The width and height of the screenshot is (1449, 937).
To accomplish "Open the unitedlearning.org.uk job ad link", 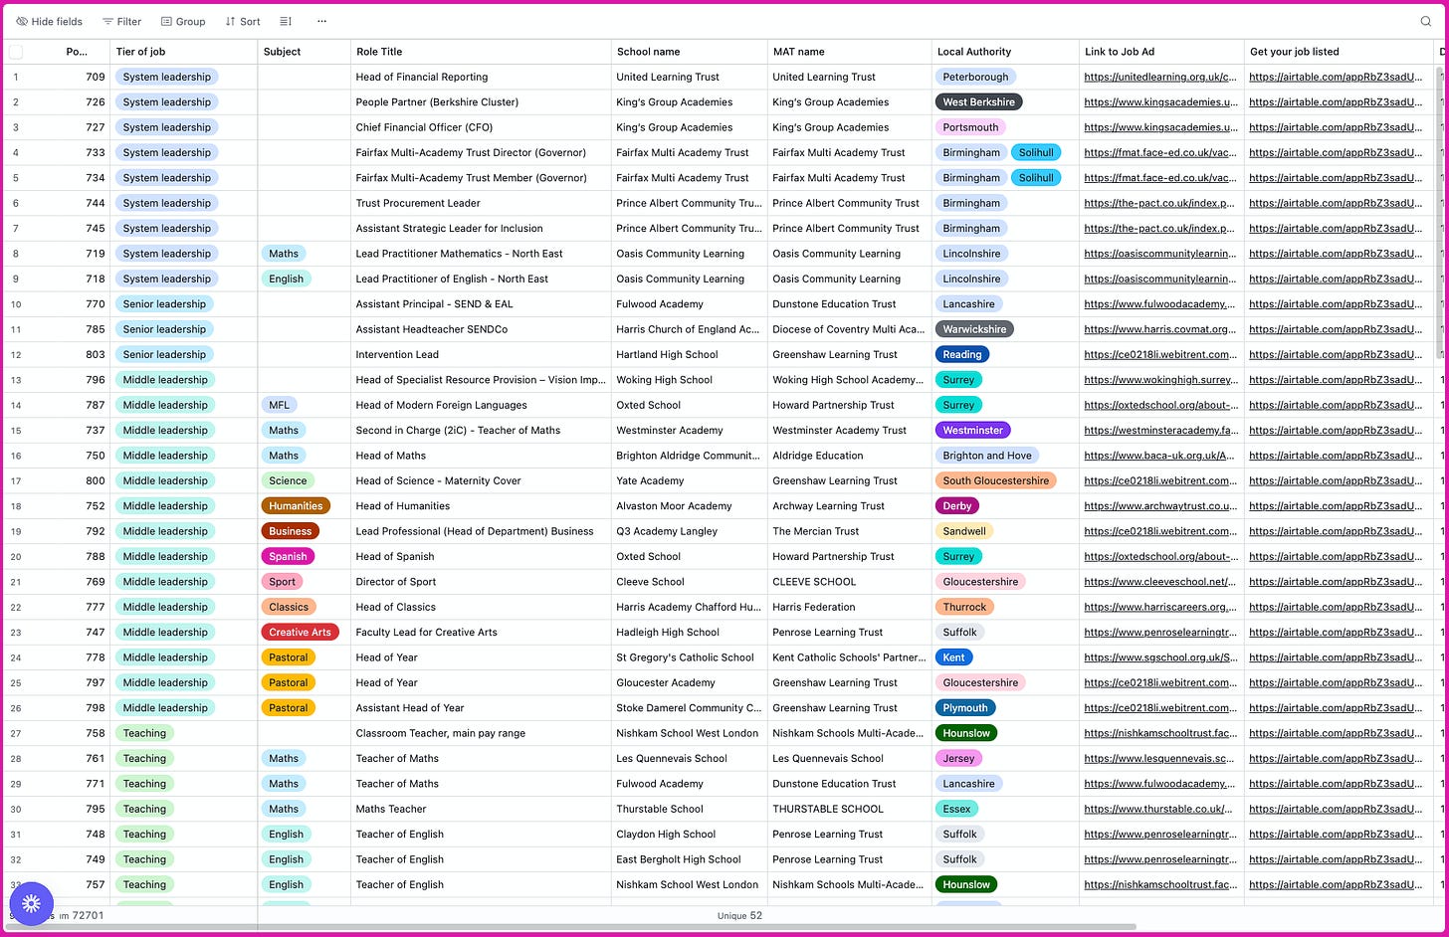I will (1160, 77).
